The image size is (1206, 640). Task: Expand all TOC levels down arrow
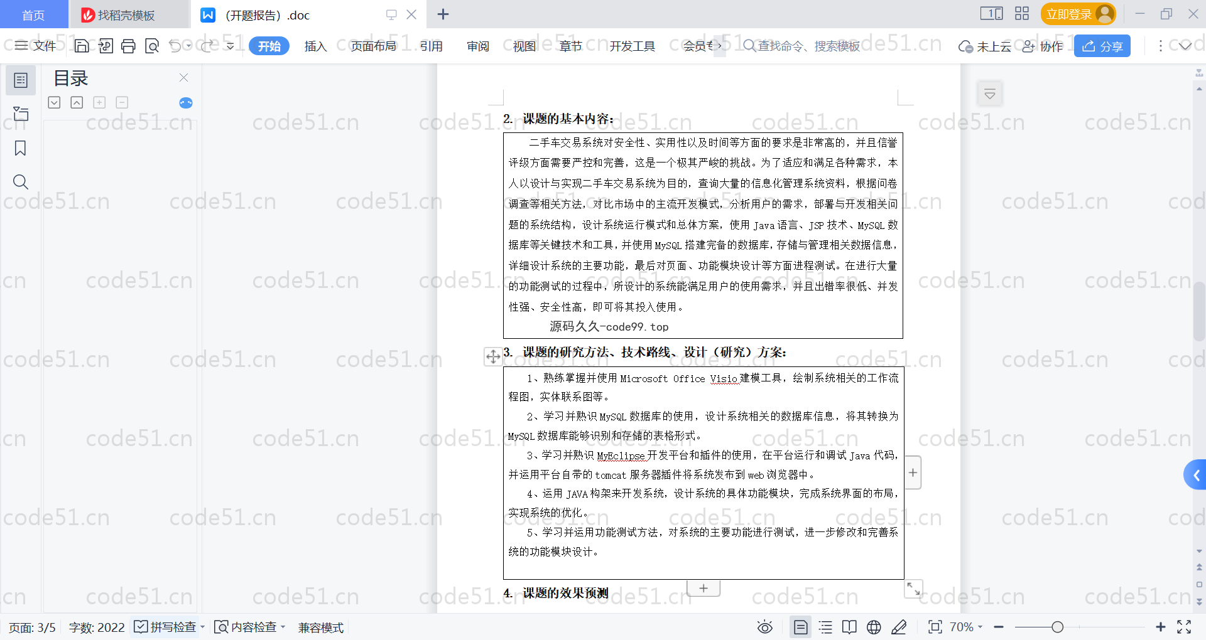coord(55,102)
